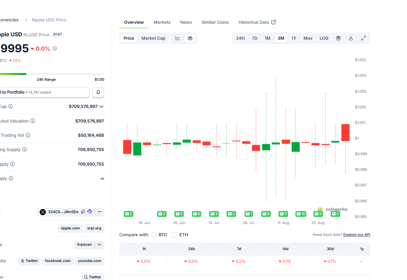Screen dimensions: 407x280
Task: Open news marker showing 1
Action: click(249, 214)
